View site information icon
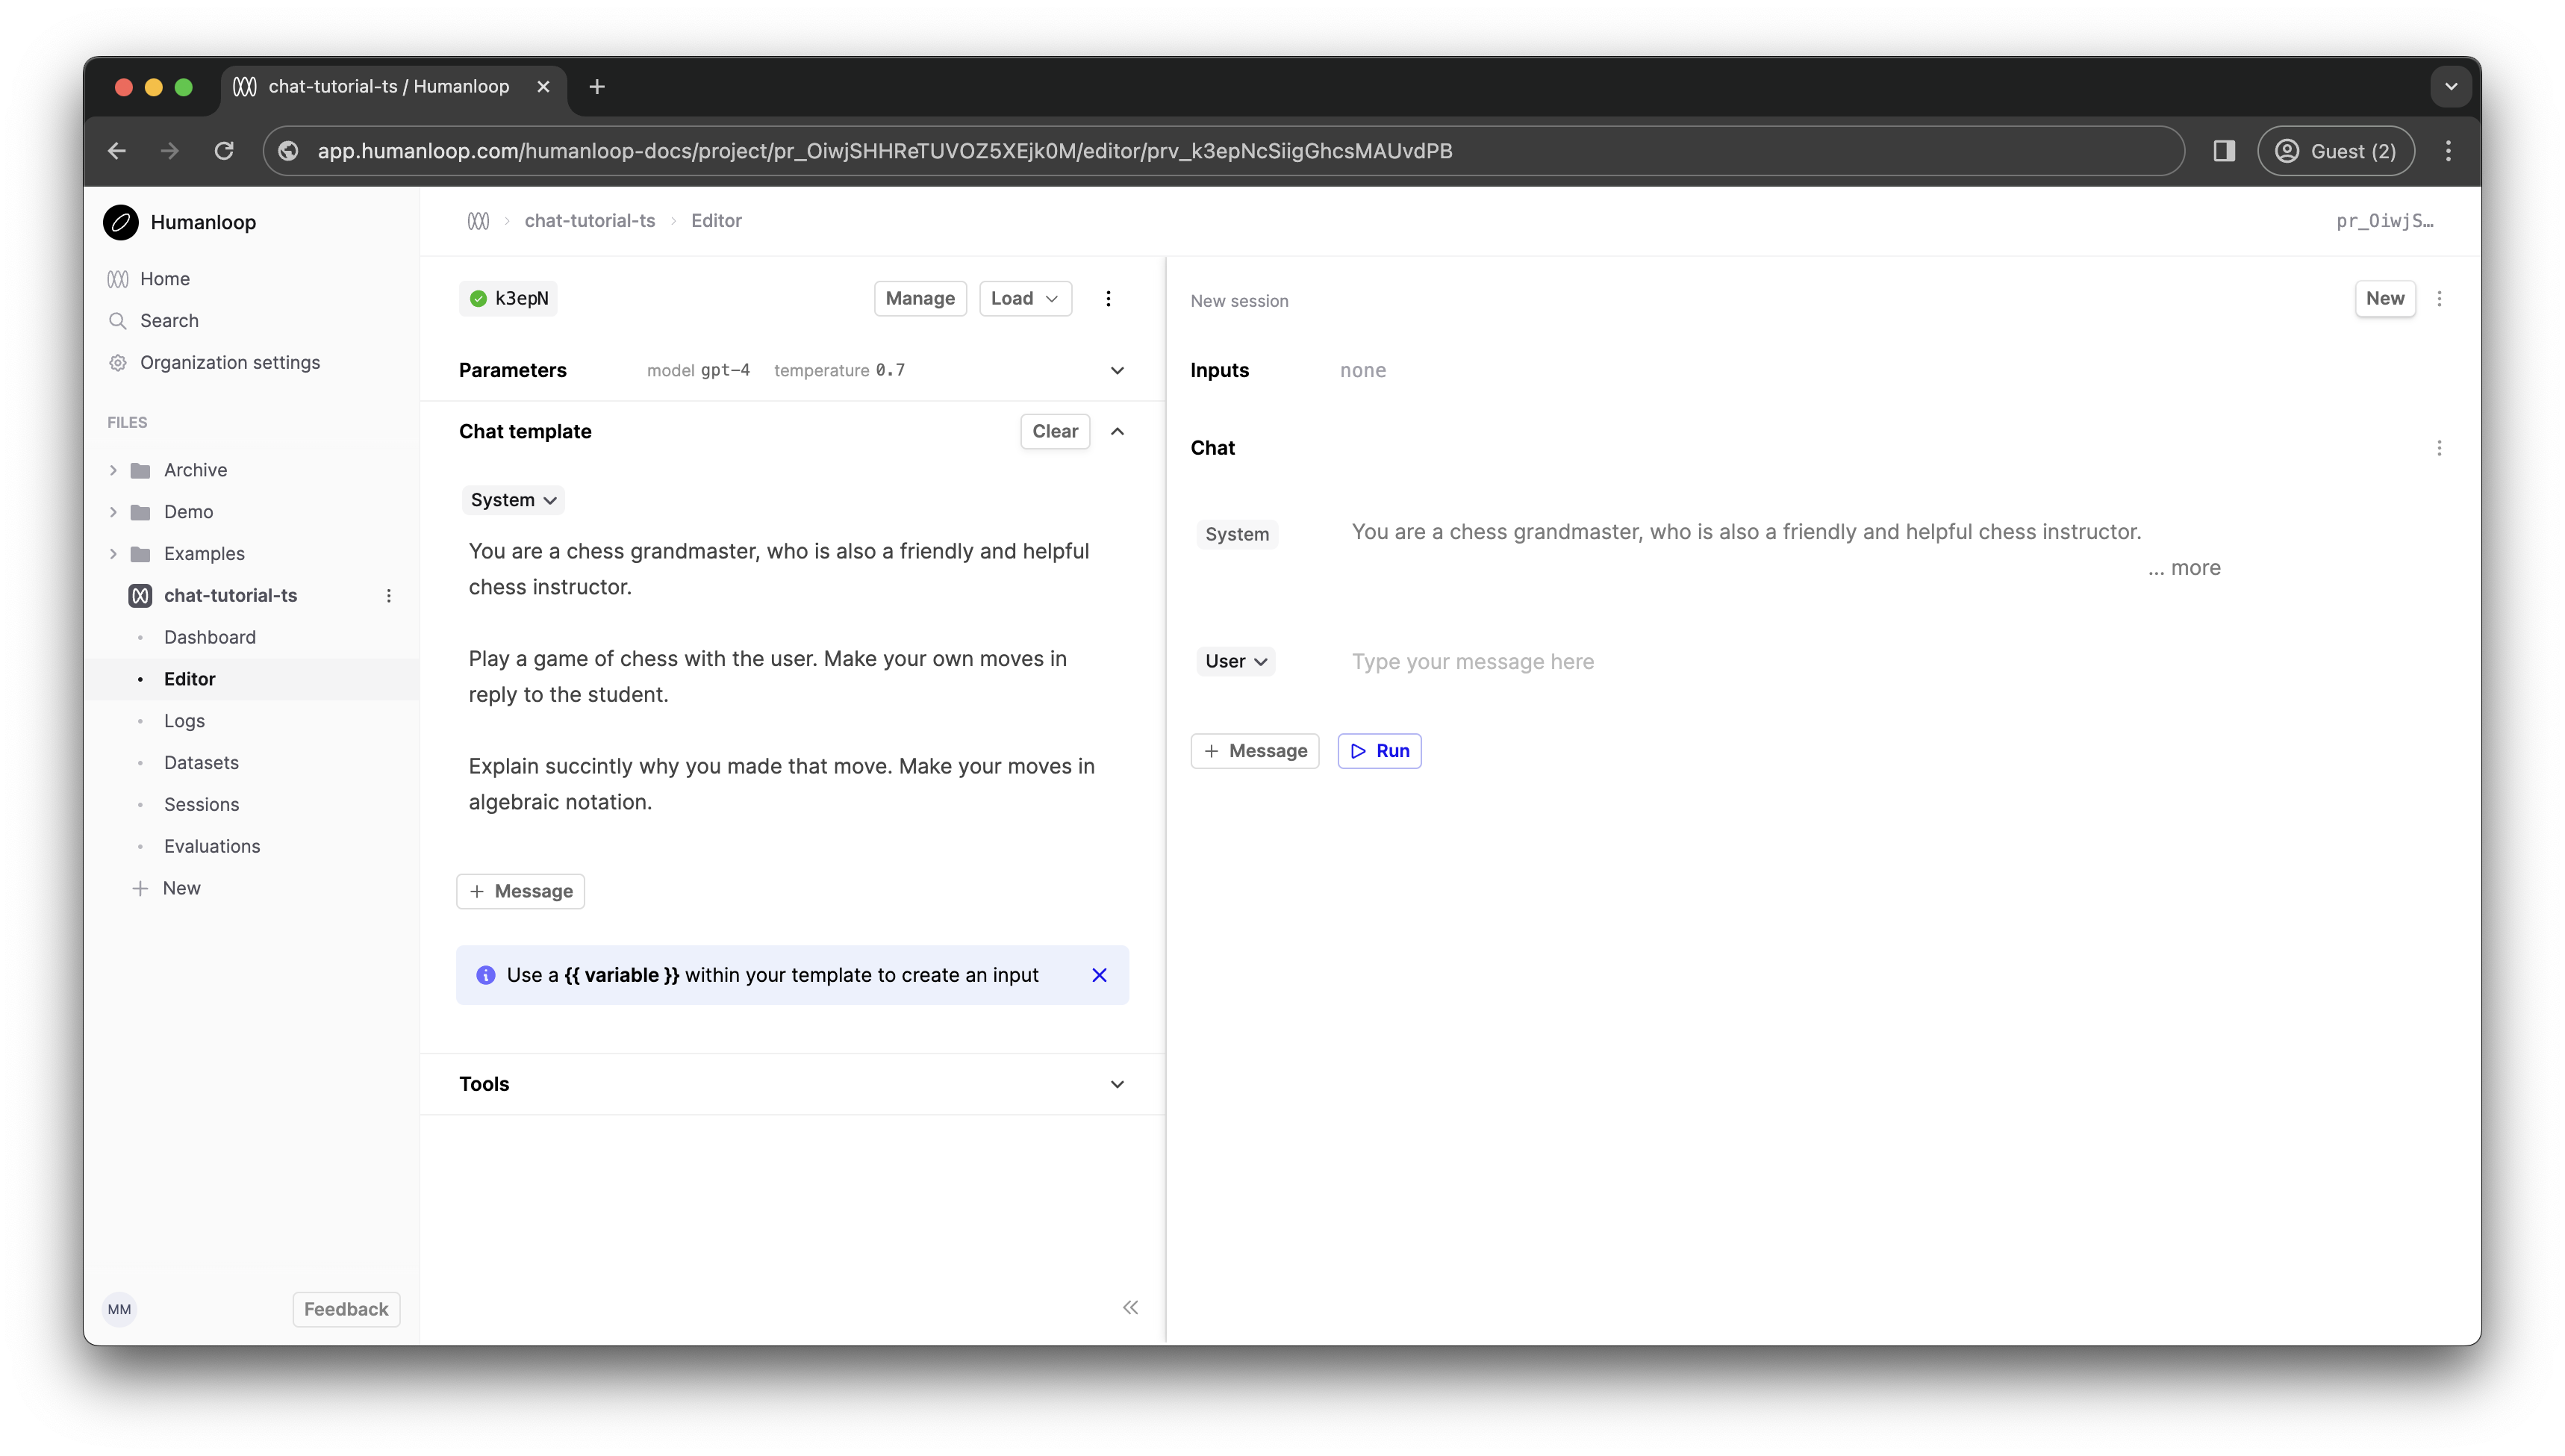Screen dimensions: 2565x1456 (289, 151)
